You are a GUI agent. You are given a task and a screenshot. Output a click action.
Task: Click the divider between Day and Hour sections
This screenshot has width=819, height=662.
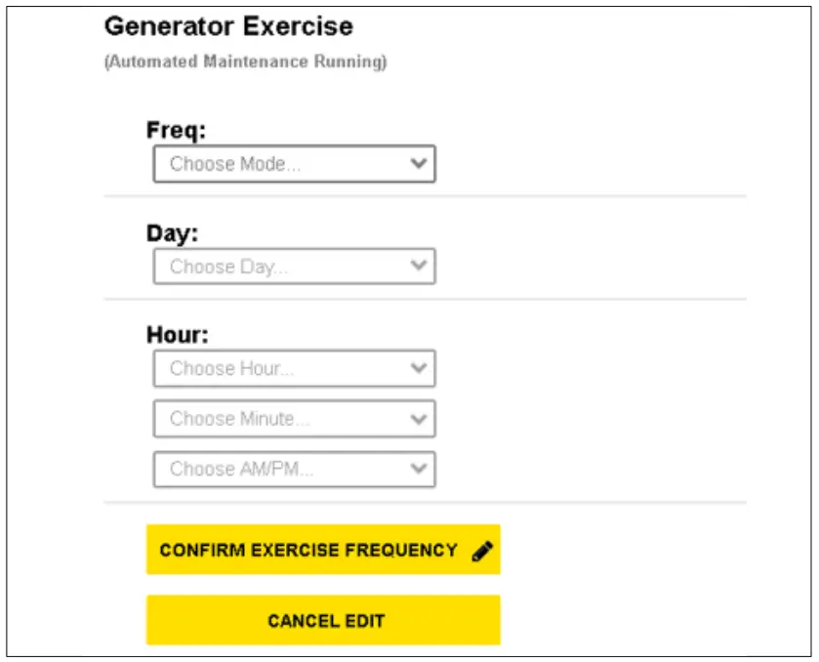tap(425, 299)
